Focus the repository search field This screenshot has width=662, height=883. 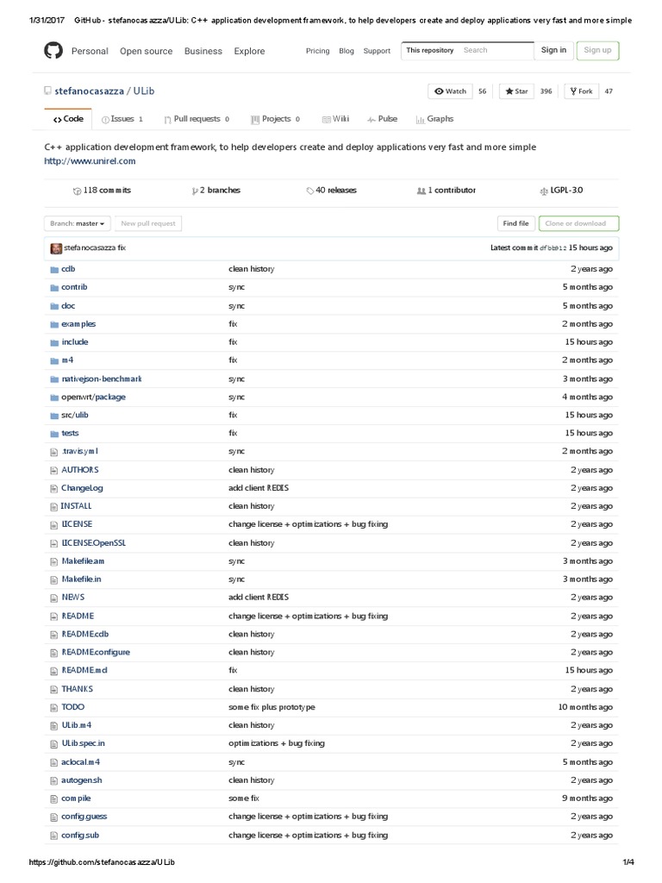tap(493, 51)
